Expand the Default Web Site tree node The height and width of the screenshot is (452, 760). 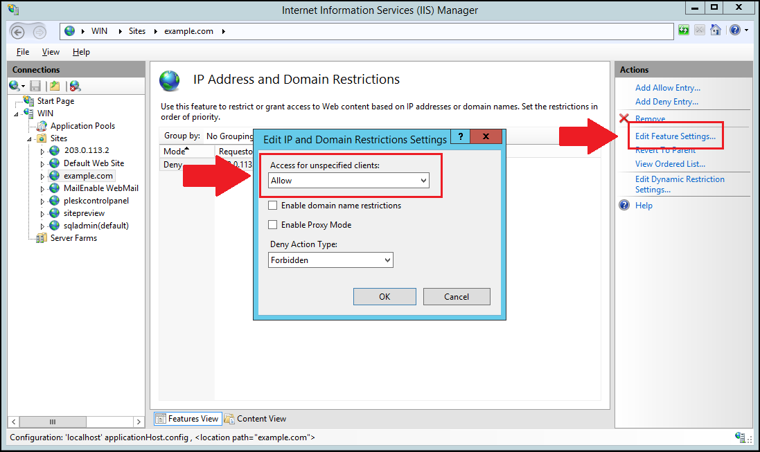[x=42, y=164]
